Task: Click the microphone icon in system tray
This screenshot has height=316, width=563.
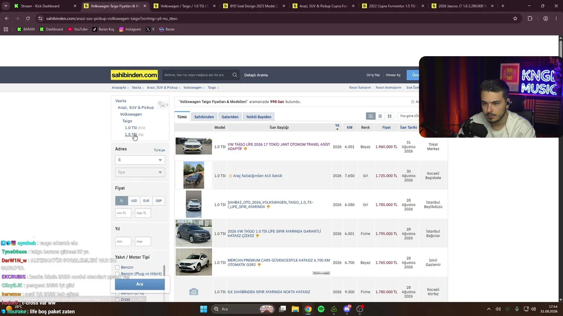Action: 517,309
